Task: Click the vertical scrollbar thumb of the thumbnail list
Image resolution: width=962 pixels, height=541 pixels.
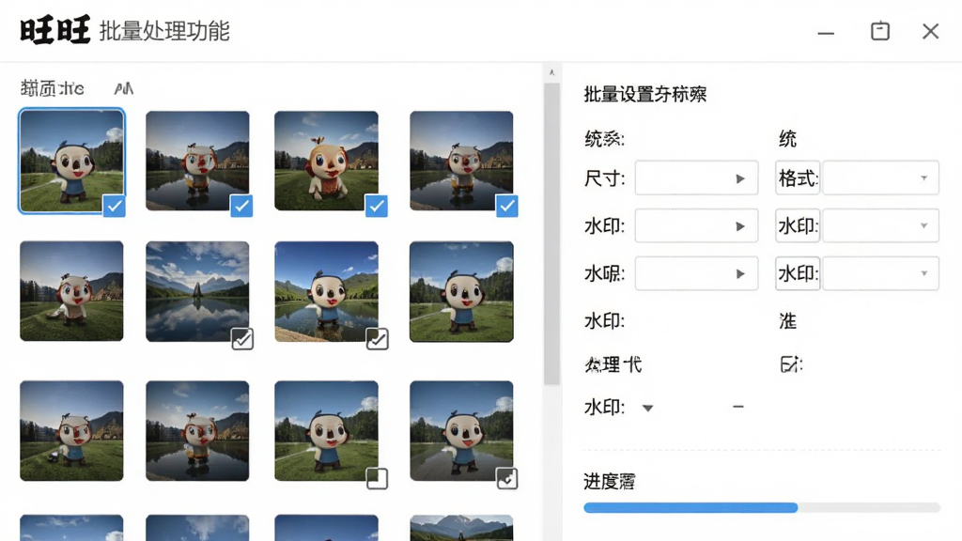Action: pyautogui.click(x=551, y=233)
